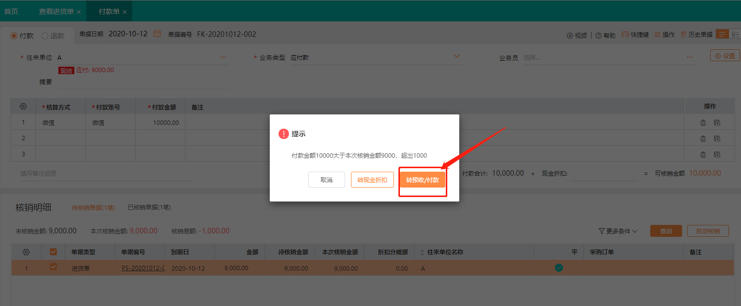Expand the 业务类型 dropdown
The width and height of the screenshot is (741, 306).
(456, 57)
